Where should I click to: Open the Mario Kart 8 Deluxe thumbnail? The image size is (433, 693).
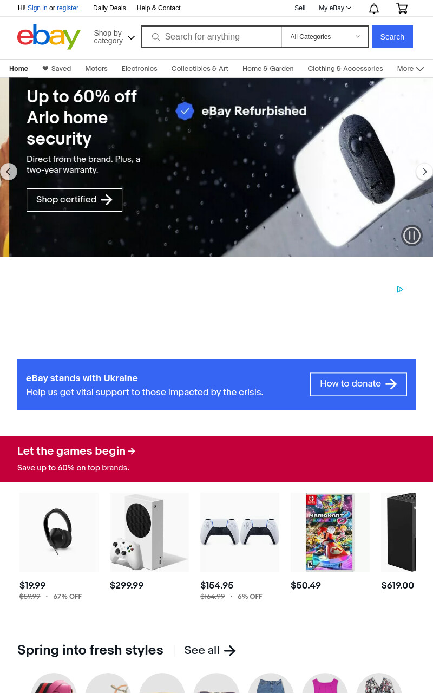click(330, 532)
